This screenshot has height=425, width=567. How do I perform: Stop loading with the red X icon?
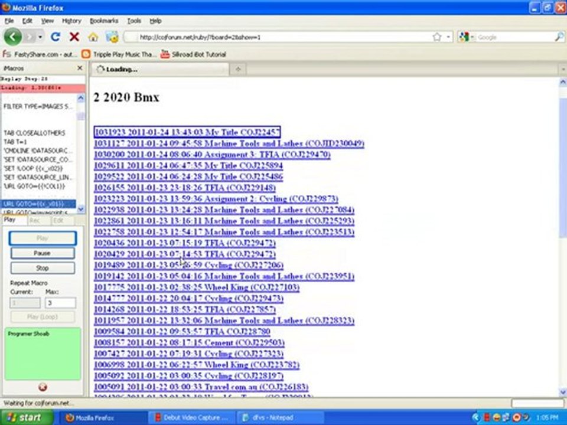(x=74, y=37)
